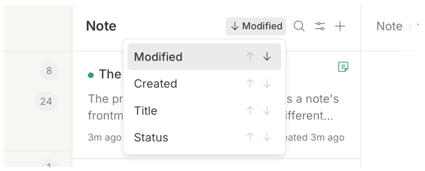Click the Note breadcrumb link
Screen dimensions: 425x171
389,26
